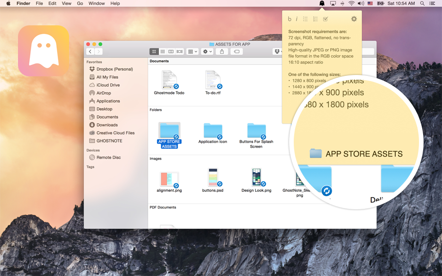Select Remote Disc under Devices
The image size is (442, 276).
click(109, 157)
